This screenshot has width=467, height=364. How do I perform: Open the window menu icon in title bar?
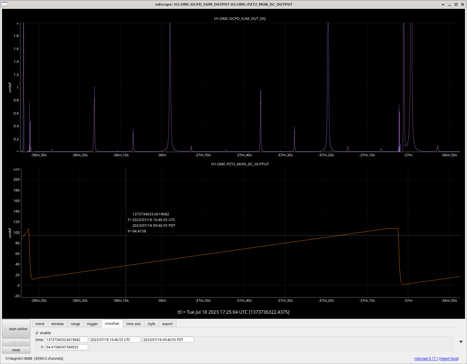pos(5,4)
